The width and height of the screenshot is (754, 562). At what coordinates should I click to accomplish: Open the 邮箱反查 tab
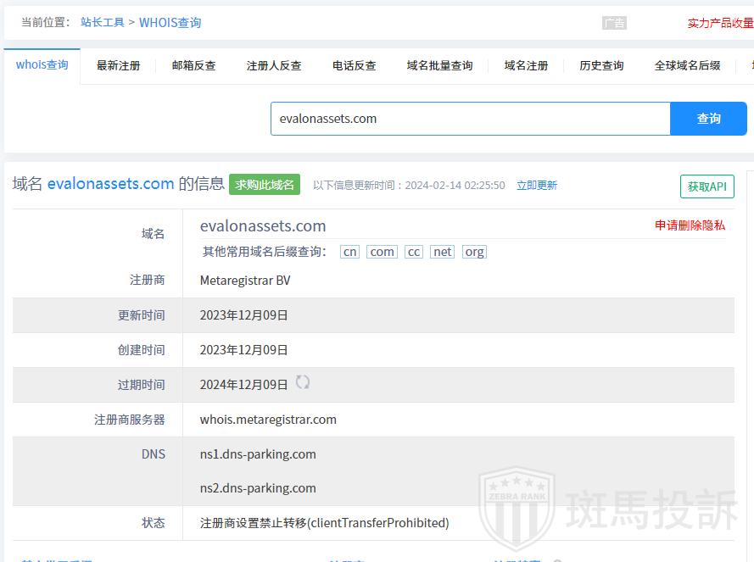pos(193,66)
